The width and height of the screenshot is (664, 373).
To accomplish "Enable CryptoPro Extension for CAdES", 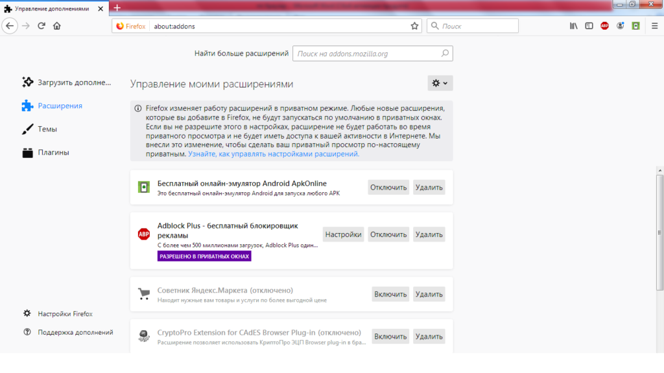I will [x=390, y=337].
